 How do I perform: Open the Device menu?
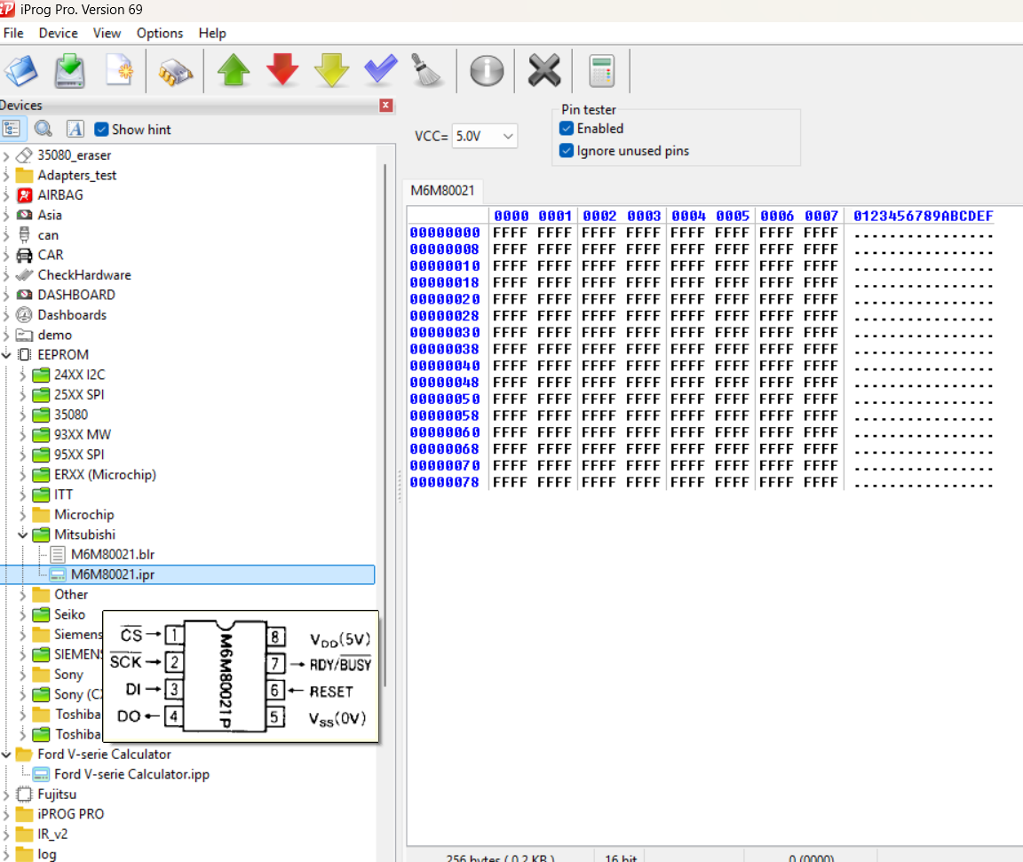(x=58, y=33)
